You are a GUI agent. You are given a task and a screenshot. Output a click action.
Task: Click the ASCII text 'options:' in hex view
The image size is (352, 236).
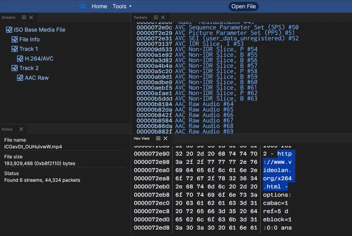click(x=277, y=195)
